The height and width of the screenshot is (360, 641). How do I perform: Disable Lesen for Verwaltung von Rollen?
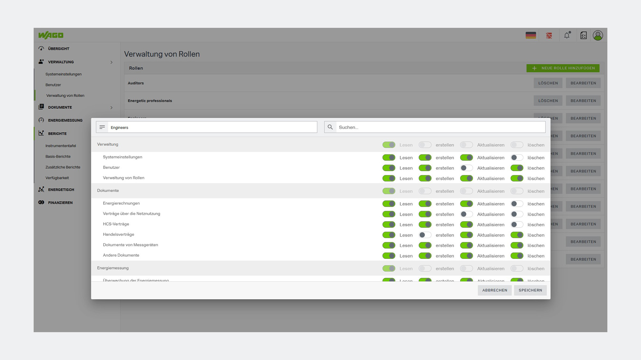click(389, 179)
